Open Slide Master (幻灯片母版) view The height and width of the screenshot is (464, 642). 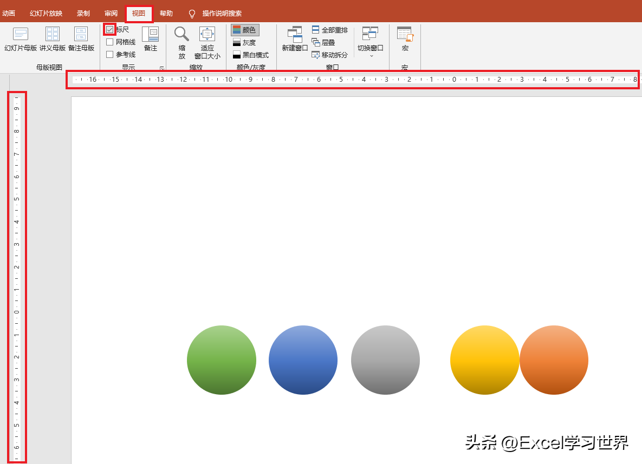click(x=21, y=40)
